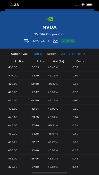Tap the 45.79% volatility value

(x=53, y=142)
